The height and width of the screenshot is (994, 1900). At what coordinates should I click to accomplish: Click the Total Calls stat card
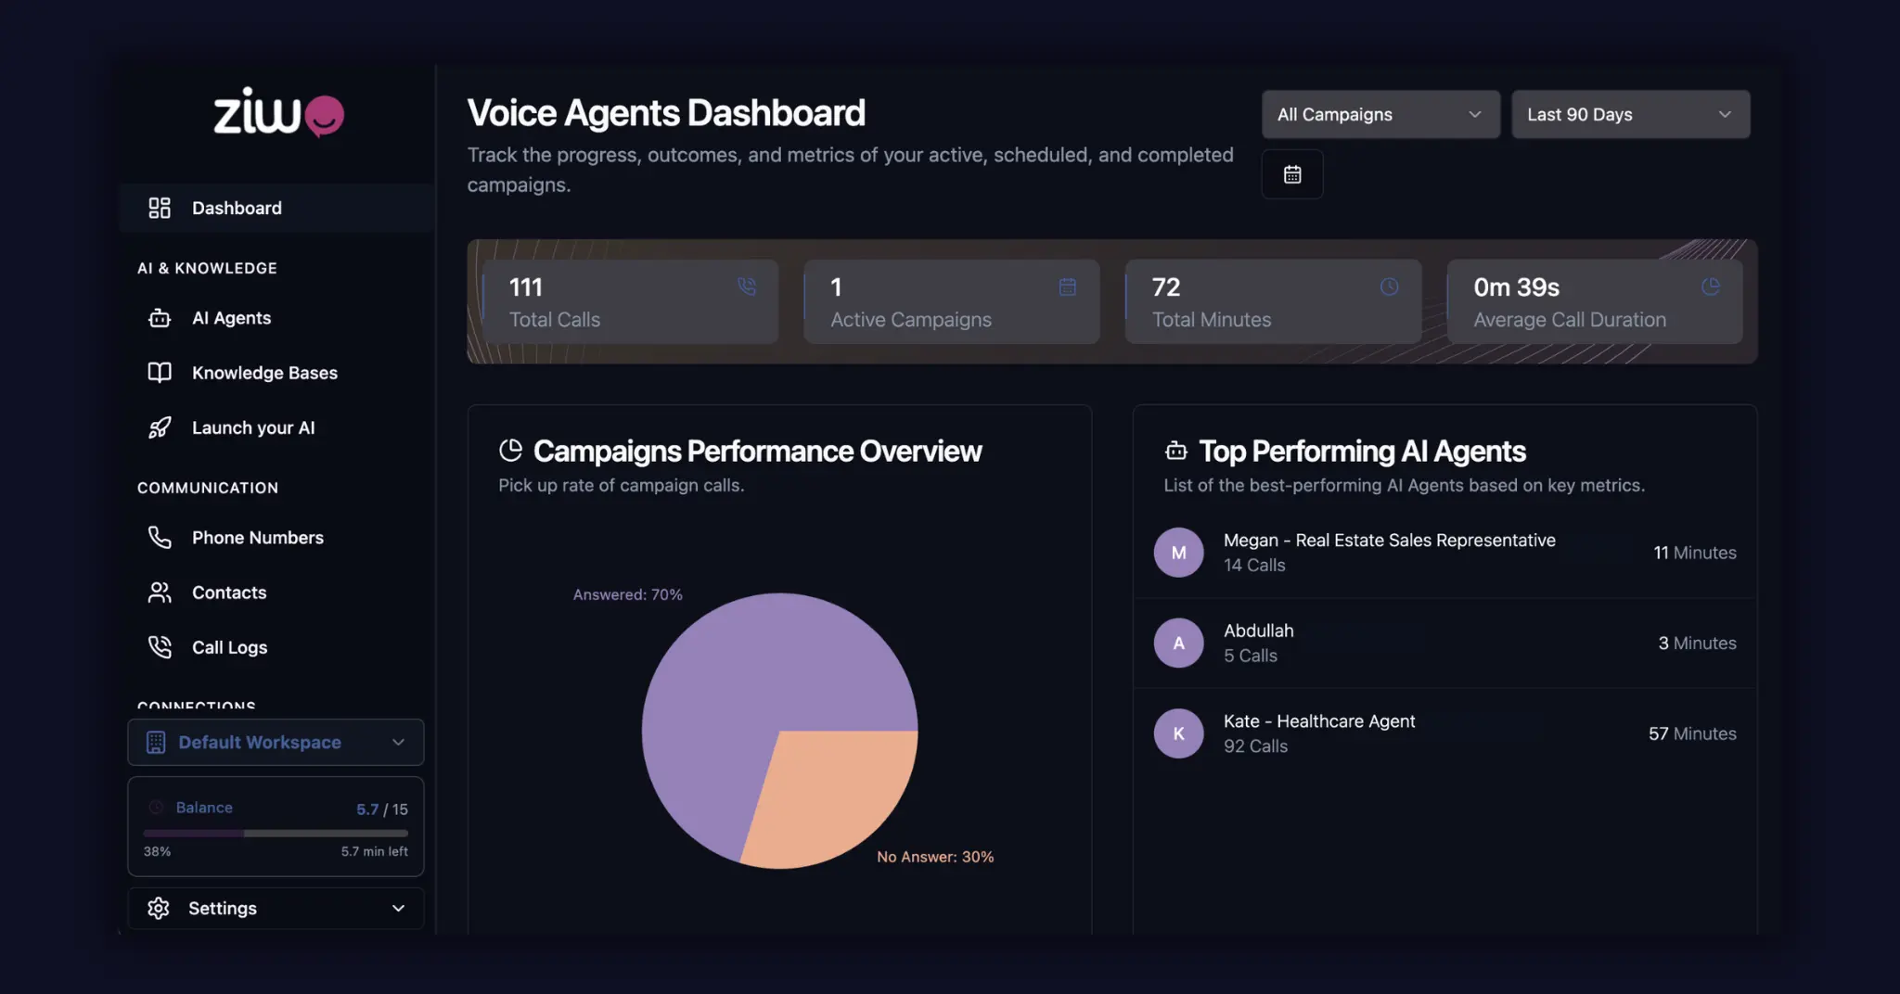tap(630, 302)
